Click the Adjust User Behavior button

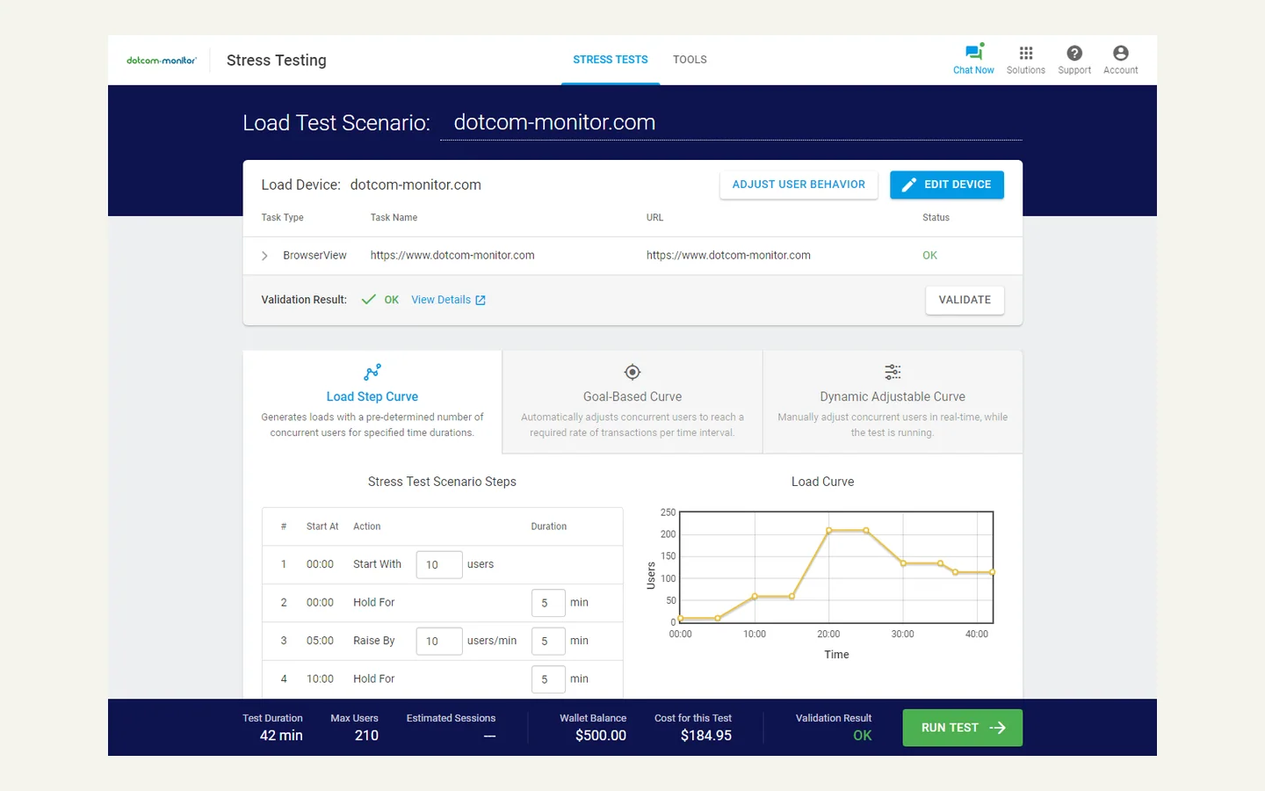point(799,185)
